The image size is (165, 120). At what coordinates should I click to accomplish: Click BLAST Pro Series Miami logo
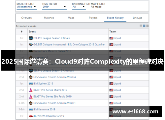(31, 90)
